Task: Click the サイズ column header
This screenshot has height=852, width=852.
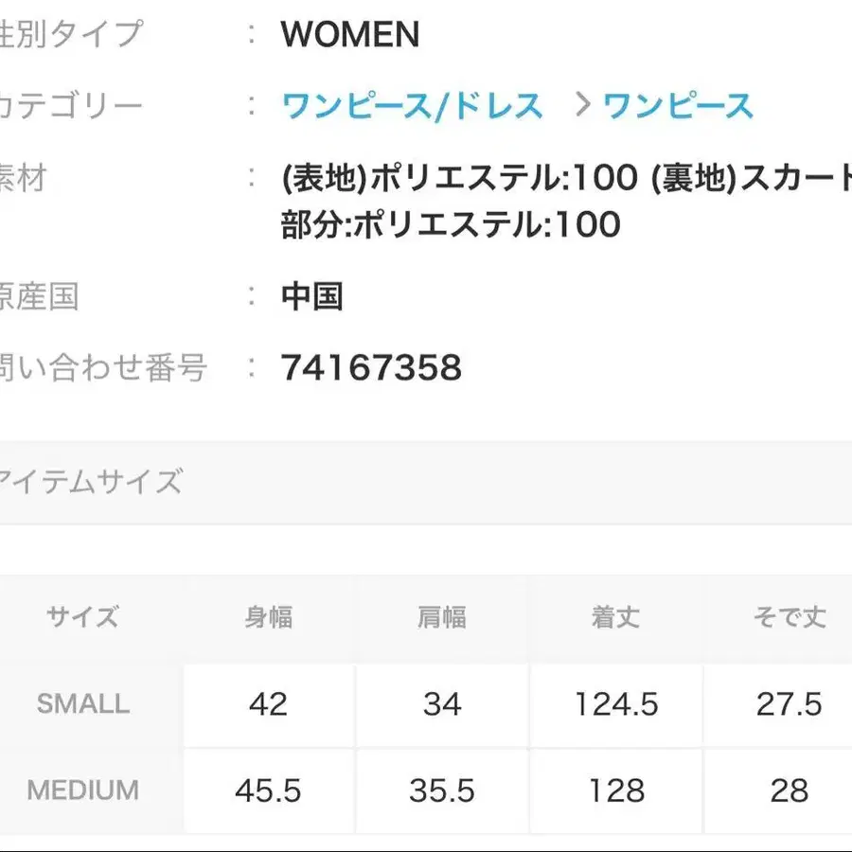Action: click(x=81, y=616)
